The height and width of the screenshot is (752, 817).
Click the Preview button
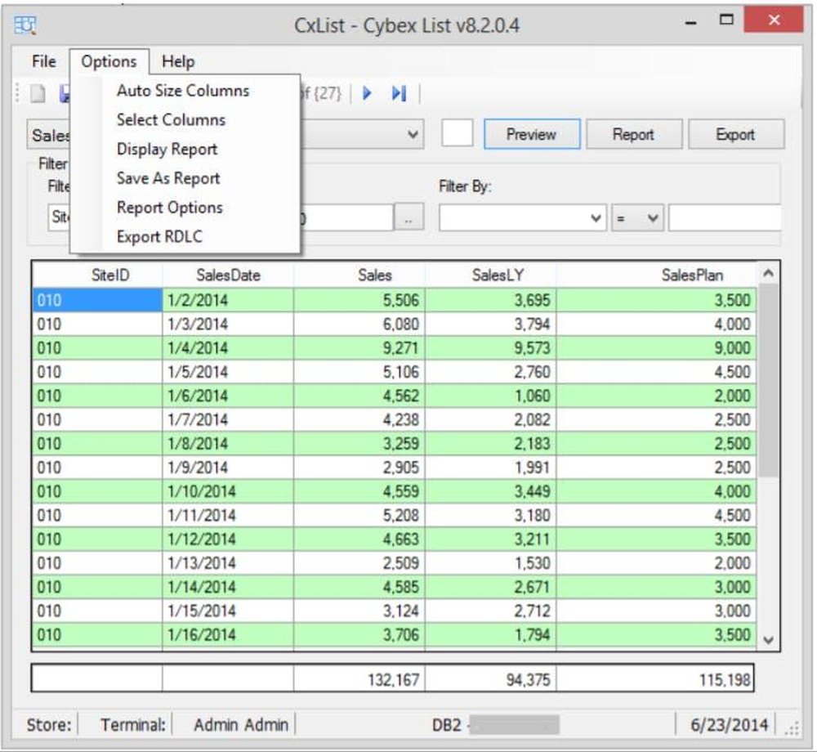click(x=532, y=134)
